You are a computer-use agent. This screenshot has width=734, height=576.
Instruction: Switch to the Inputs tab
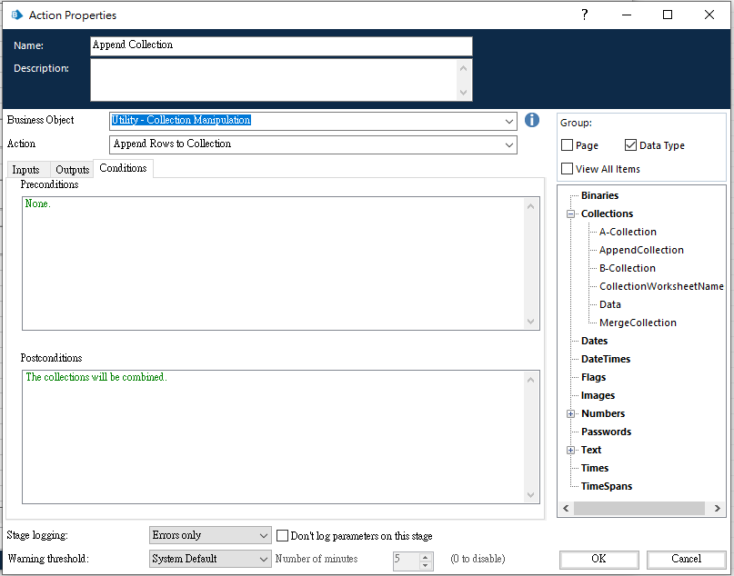pyautogui.click(x=25, y=170)
